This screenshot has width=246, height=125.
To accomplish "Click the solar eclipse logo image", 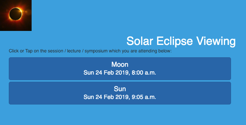I will (16, 15).
